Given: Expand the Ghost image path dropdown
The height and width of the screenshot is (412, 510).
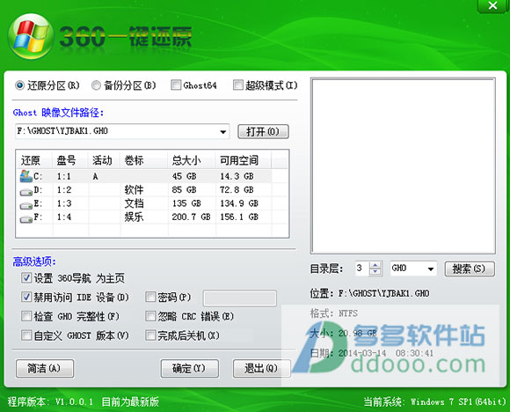Looking at the screenshot, I should click(x=222, y=132).
